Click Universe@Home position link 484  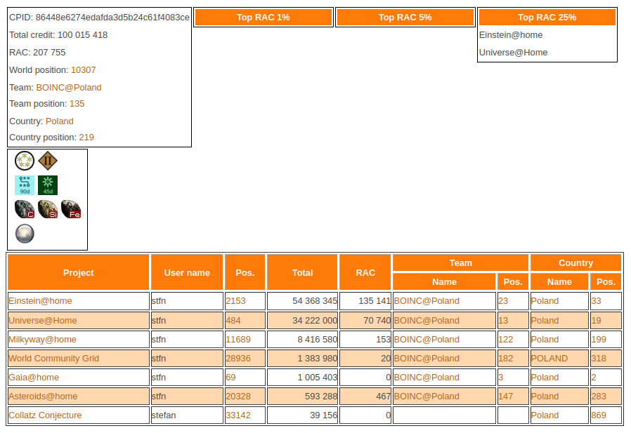(x=233, y=321)
